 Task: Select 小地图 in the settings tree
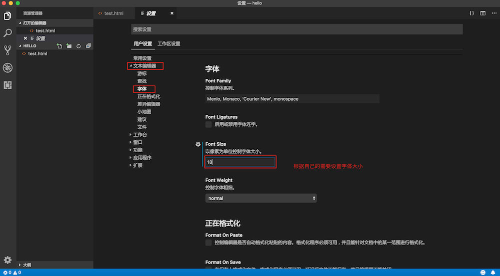[144, 112]
